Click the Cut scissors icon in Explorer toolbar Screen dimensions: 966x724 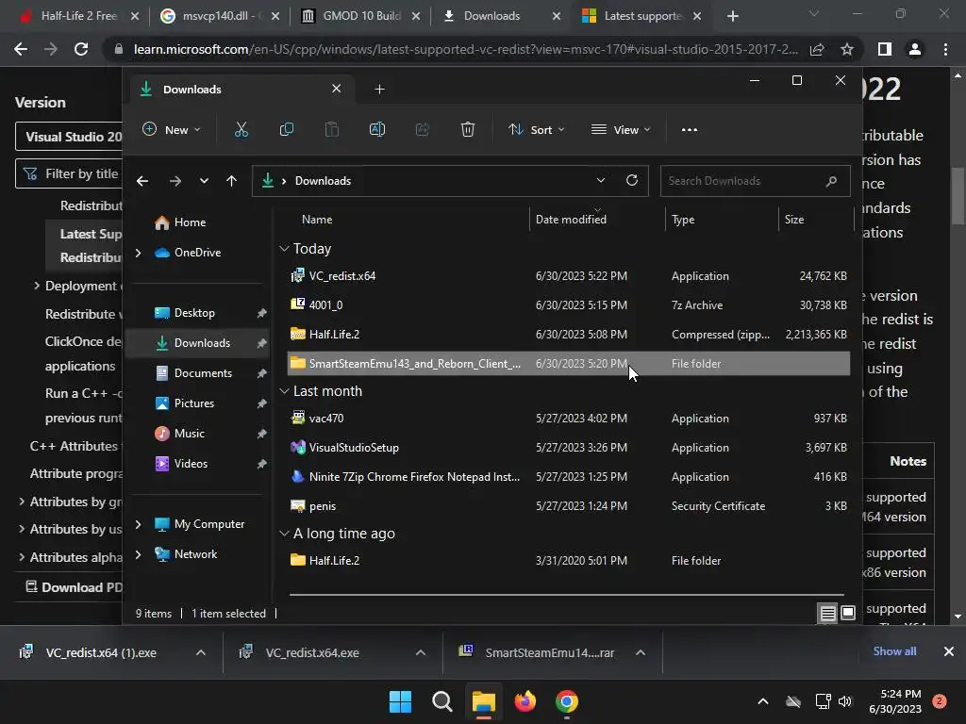(241, 129)
